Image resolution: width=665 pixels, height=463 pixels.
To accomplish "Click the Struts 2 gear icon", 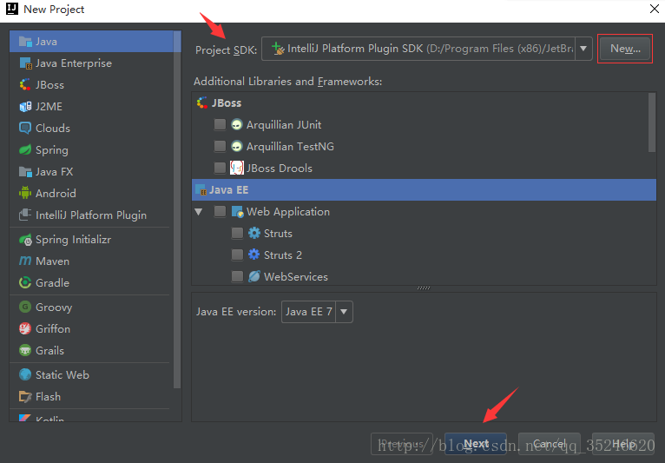I will [254, 255].
